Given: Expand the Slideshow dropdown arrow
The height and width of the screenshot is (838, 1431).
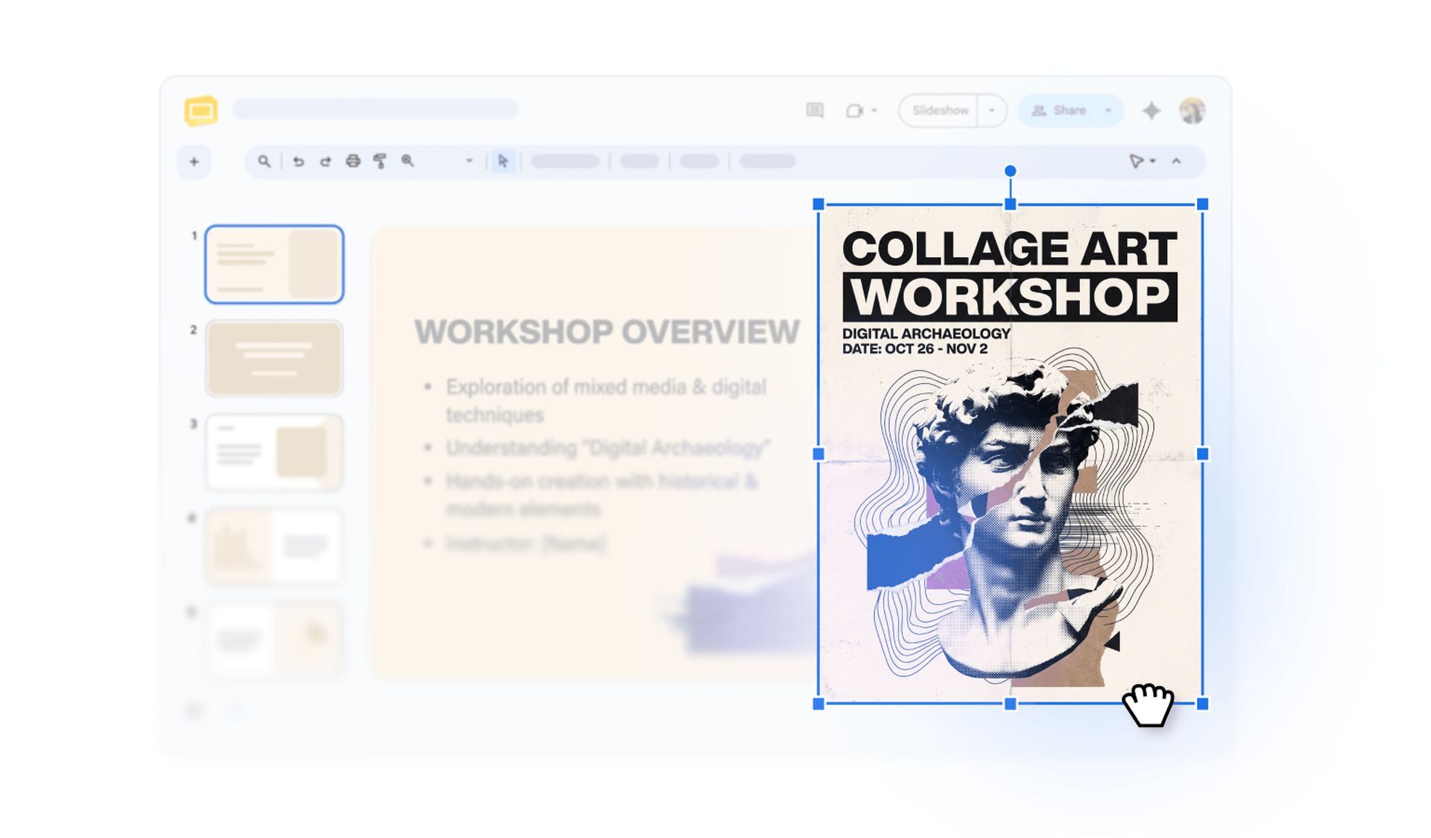Looking at the screenshot, I should coord(992,110).
